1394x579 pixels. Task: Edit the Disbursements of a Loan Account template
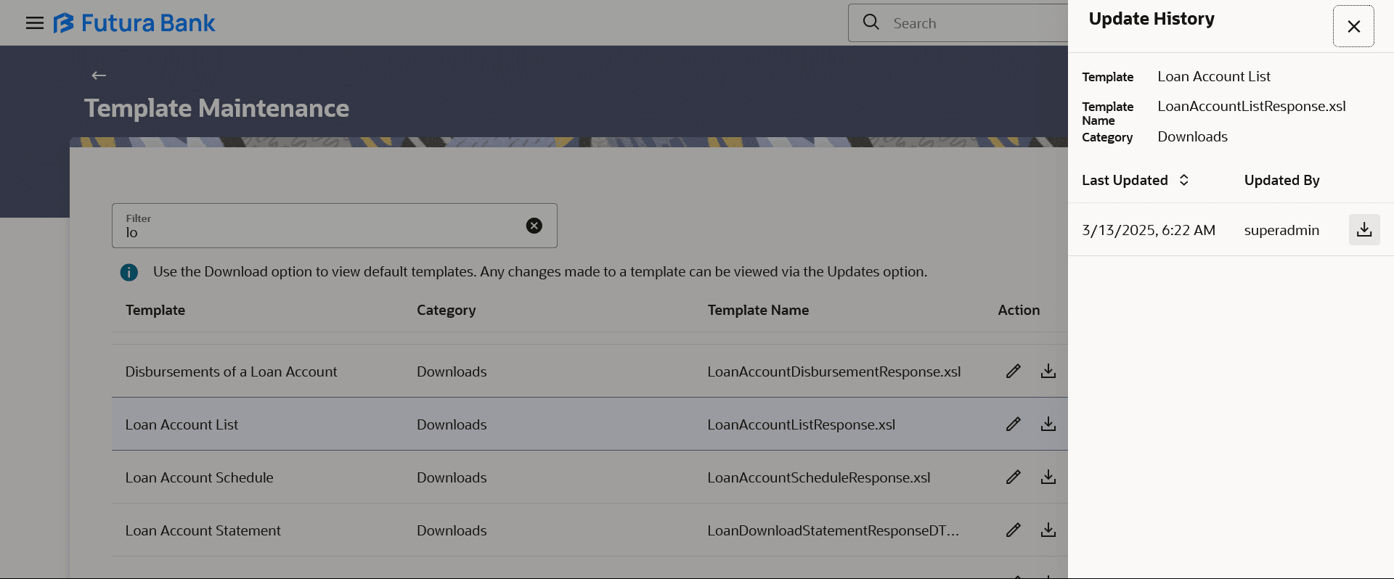(x=1014, y=371)
